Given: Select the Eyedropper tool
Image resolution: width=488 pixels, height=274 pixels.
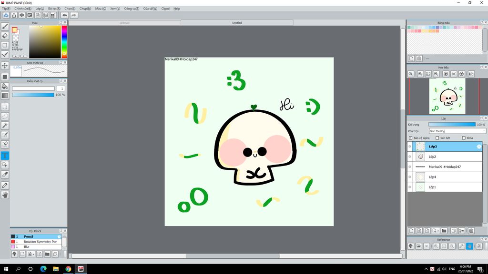Looking at the screenshot, I should click(5, 186).
